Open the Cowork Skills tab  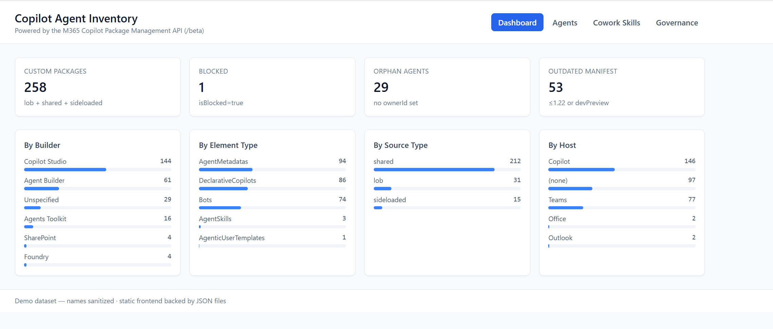coord(616,22)
